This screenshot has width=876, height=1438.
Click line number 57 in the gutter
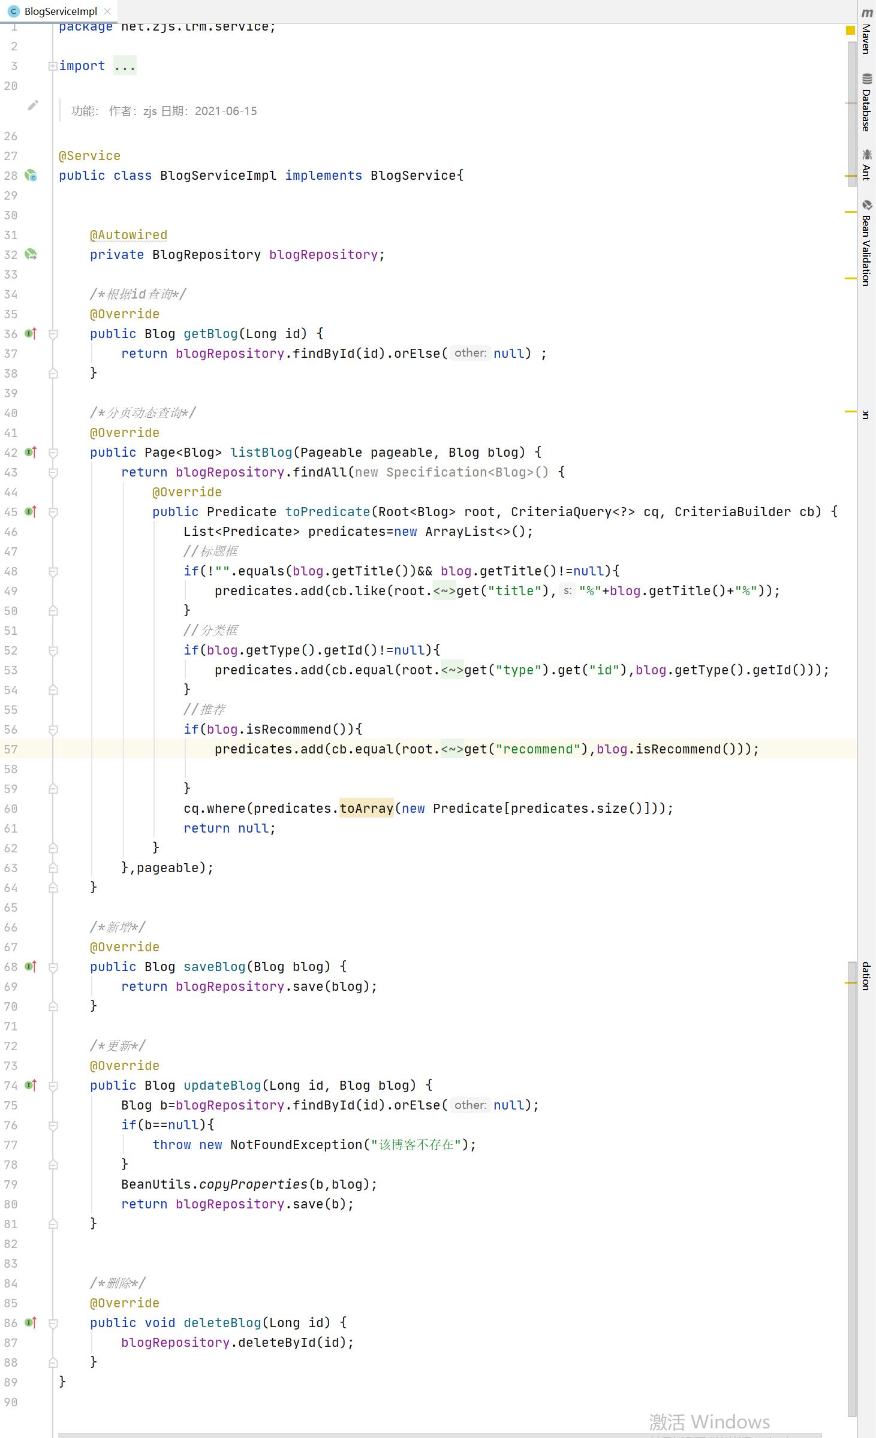pyautogui.click(x=11, y=749)
